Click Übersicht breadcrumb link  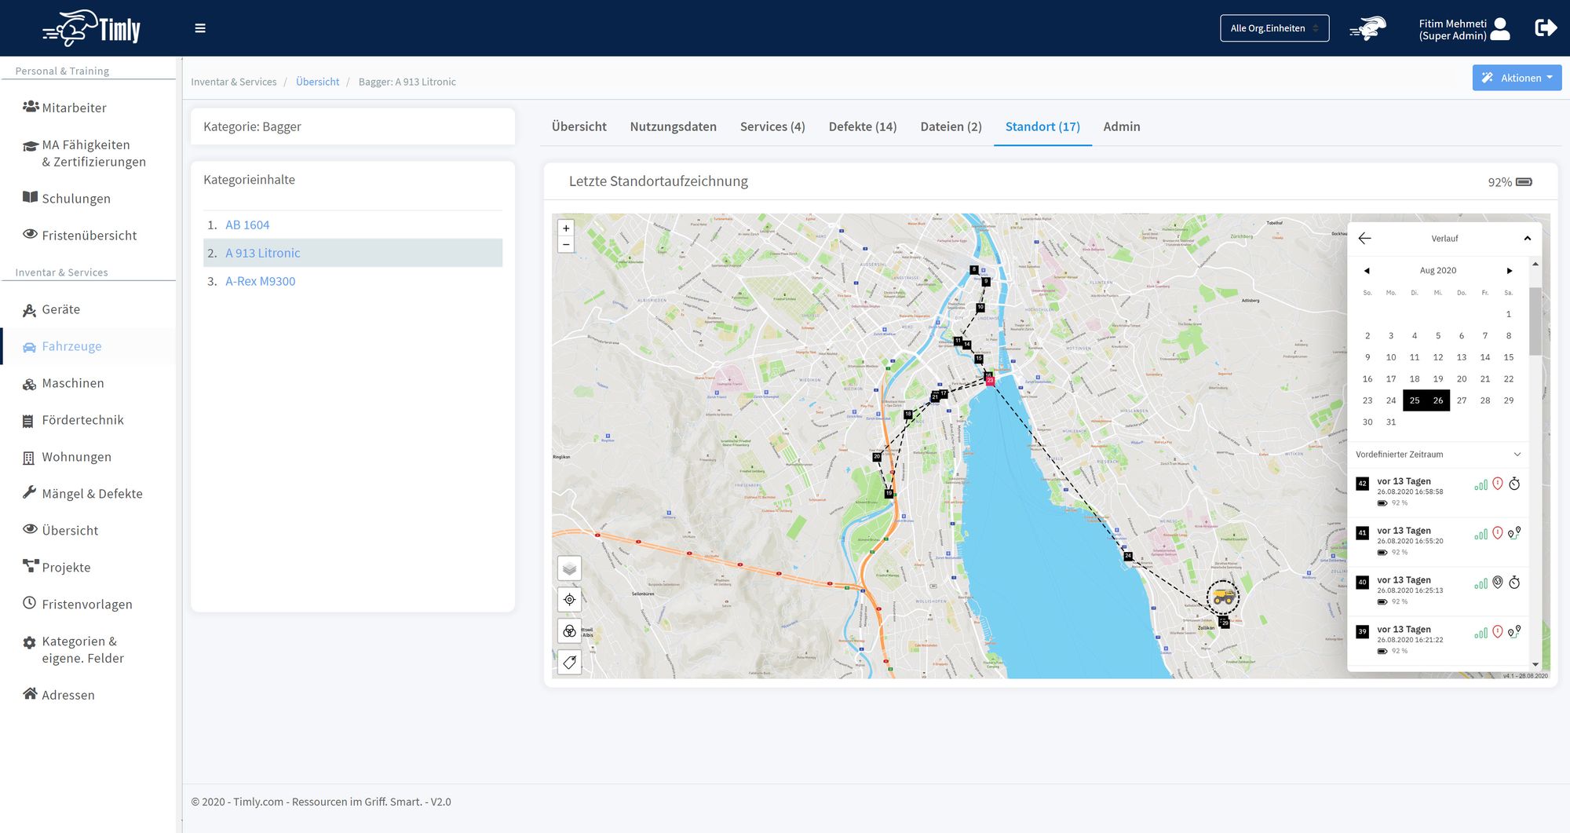pos(317,82)
